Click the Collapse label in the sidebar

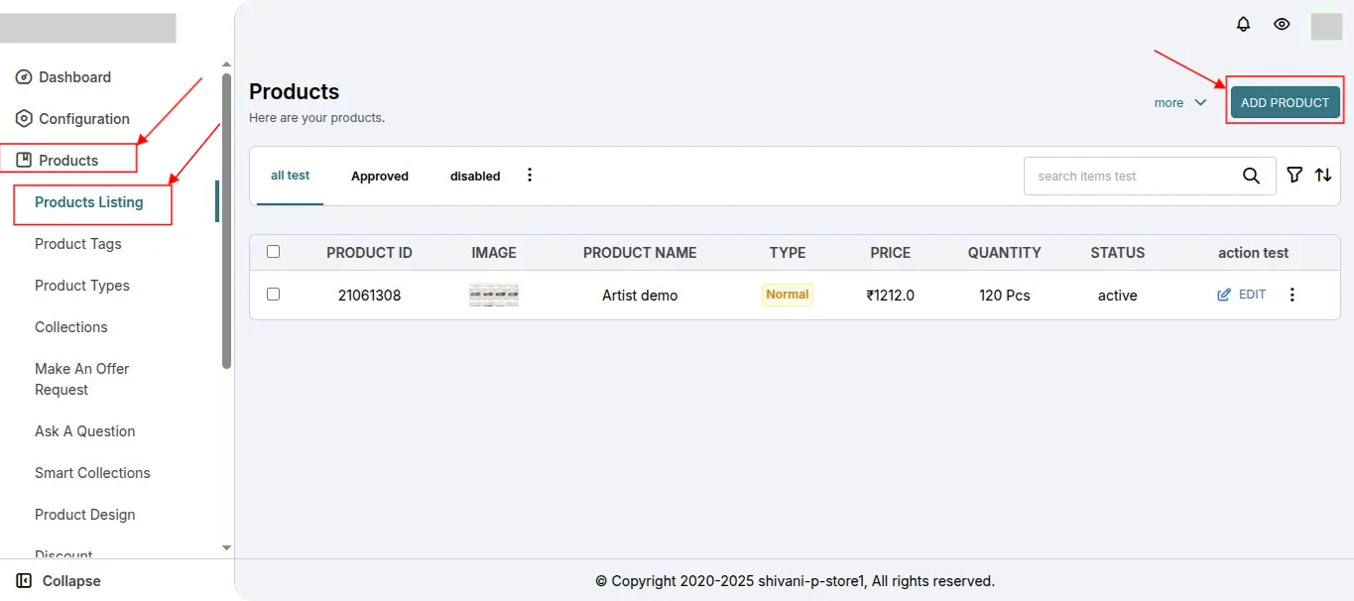[71, 581]
